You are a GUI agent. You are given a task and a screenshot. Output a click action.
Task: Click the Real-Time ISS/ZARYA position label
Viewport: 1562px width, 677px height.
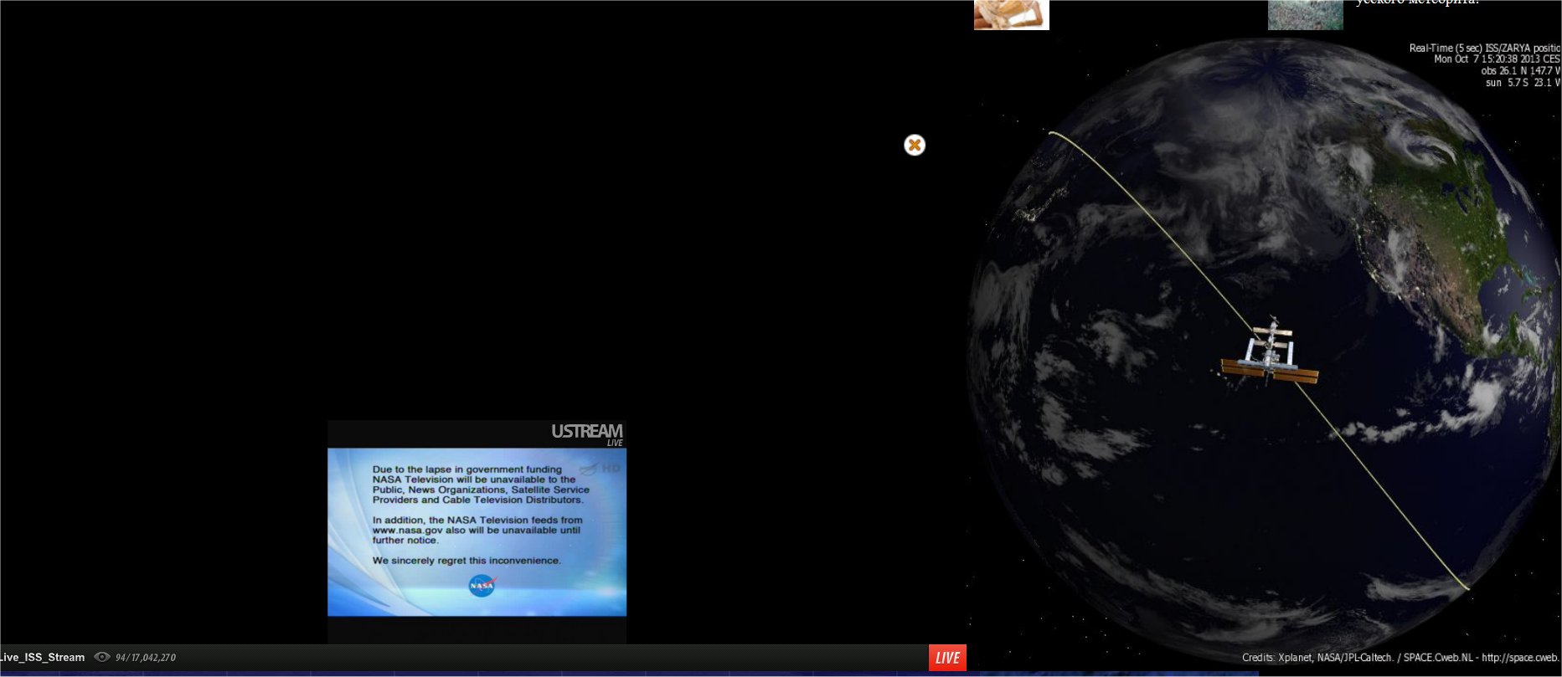[1484, 49]
